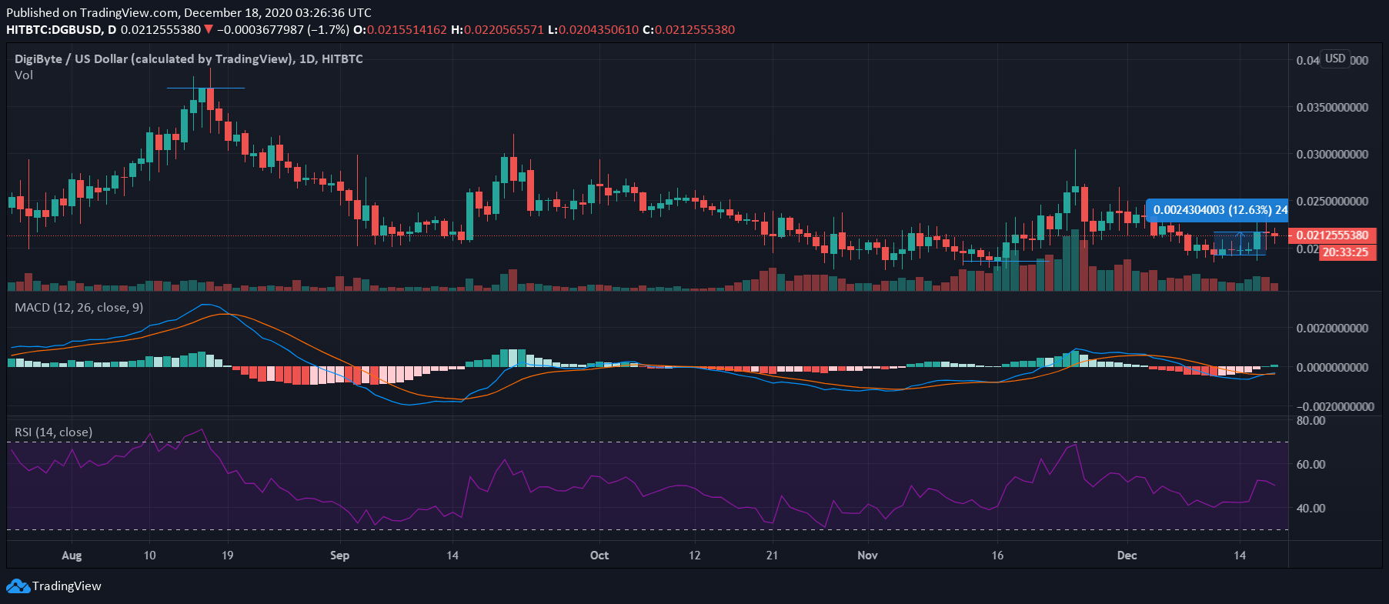Click the open value O:0.0215514162
Screen dimensions: 1389x604
[400, 29]
